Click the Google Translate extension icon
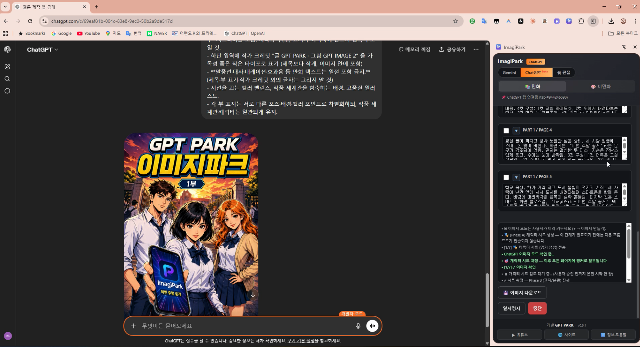Image resolution: width=640 pixels, height=347 pixels. [x=484, y=21]
